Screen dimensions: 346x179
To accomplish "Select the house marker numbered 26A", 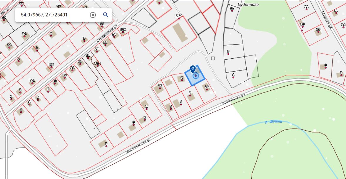I will (x=179, y=18).
